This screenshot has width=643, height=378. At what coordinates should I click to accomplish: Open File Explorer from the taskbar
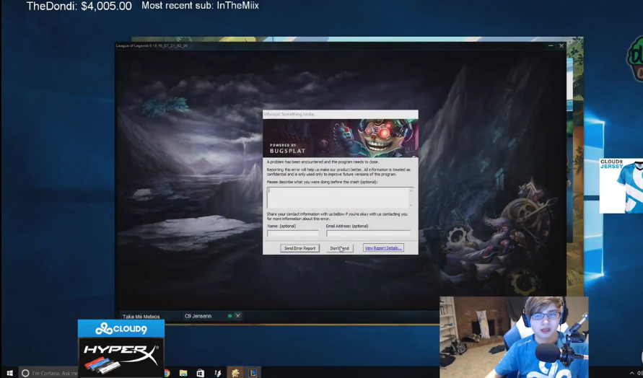tap(183, 373)
